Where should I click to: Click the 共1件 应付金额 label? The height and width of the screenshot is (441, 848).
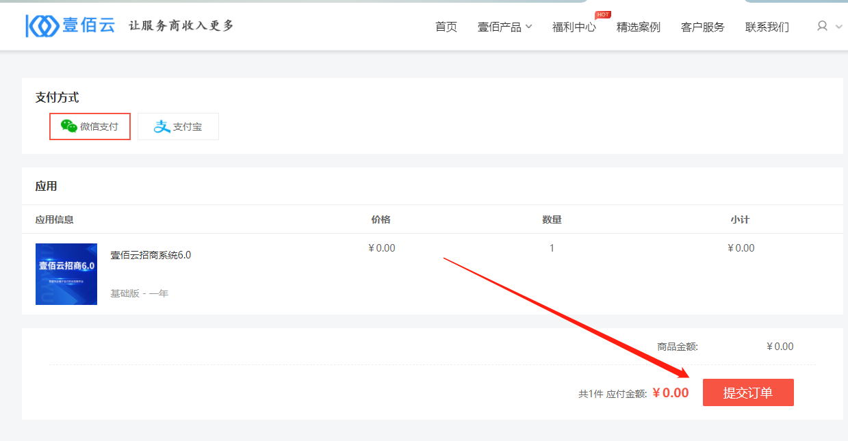click(x=613, y=394)
